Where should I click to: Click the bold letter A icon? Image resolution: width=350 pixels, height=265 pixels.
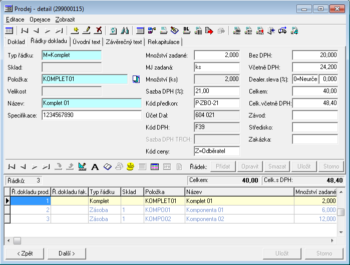[x=95, y=166]
